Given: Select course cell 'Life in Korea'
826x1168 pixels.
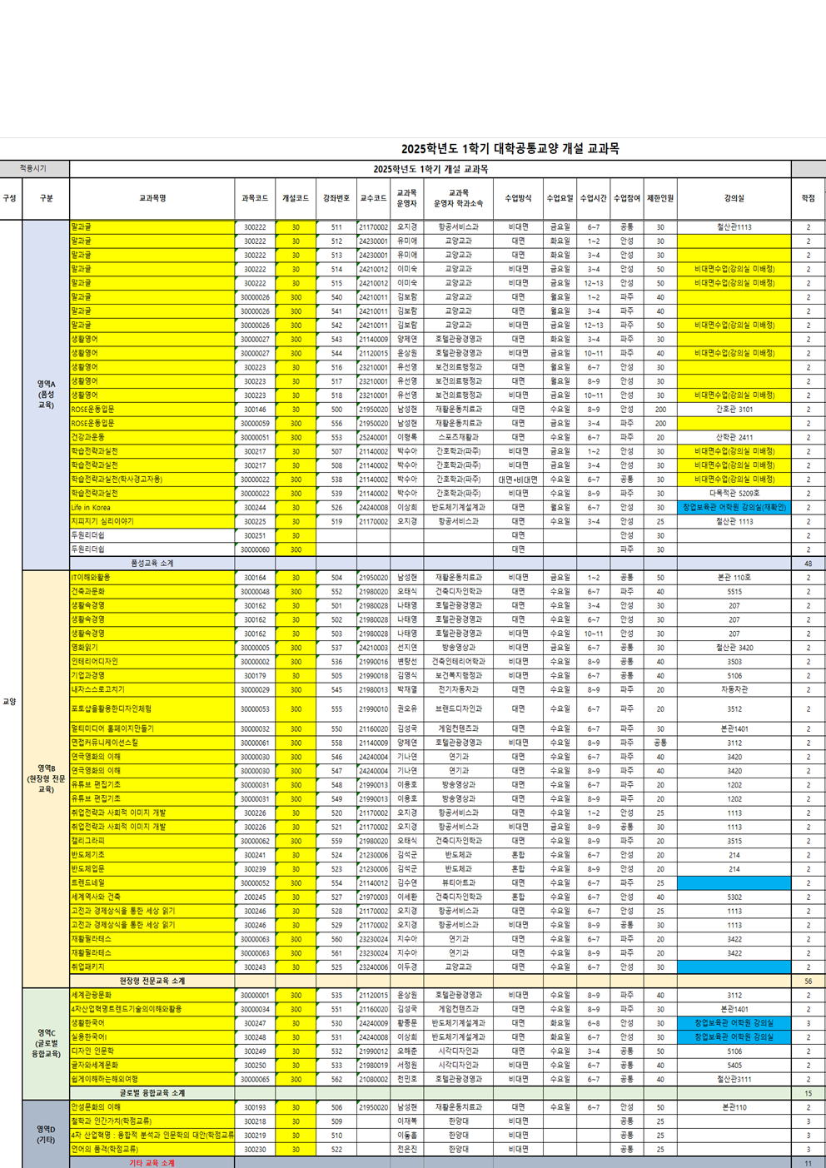Looking at the screenshot, I should 152,507.
